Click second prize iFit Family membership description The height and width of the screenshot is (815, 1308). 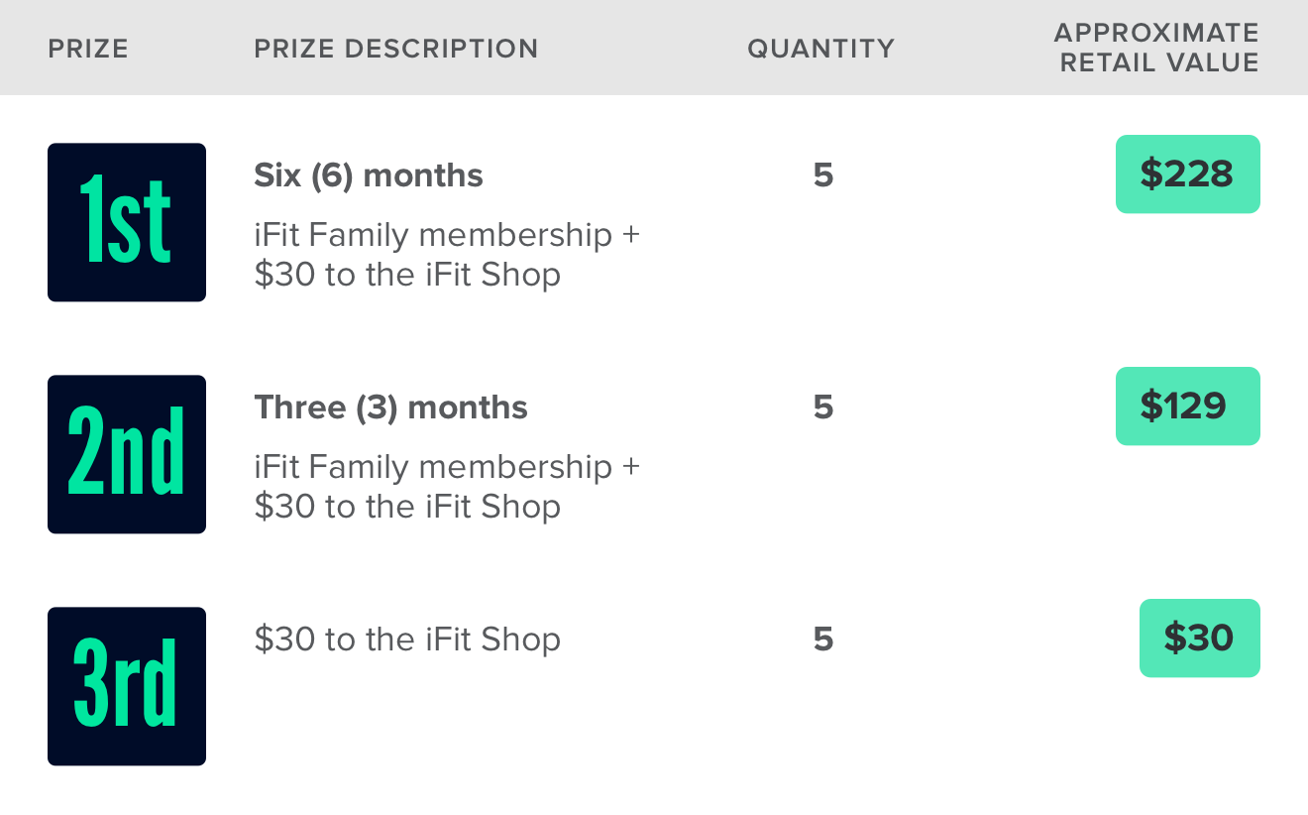click(446, 487)
